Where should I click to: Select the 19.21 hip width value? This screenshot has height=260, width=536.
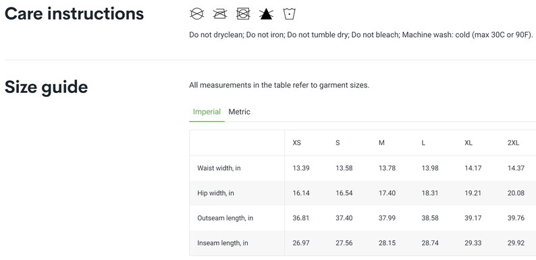[x=473, y=193]
